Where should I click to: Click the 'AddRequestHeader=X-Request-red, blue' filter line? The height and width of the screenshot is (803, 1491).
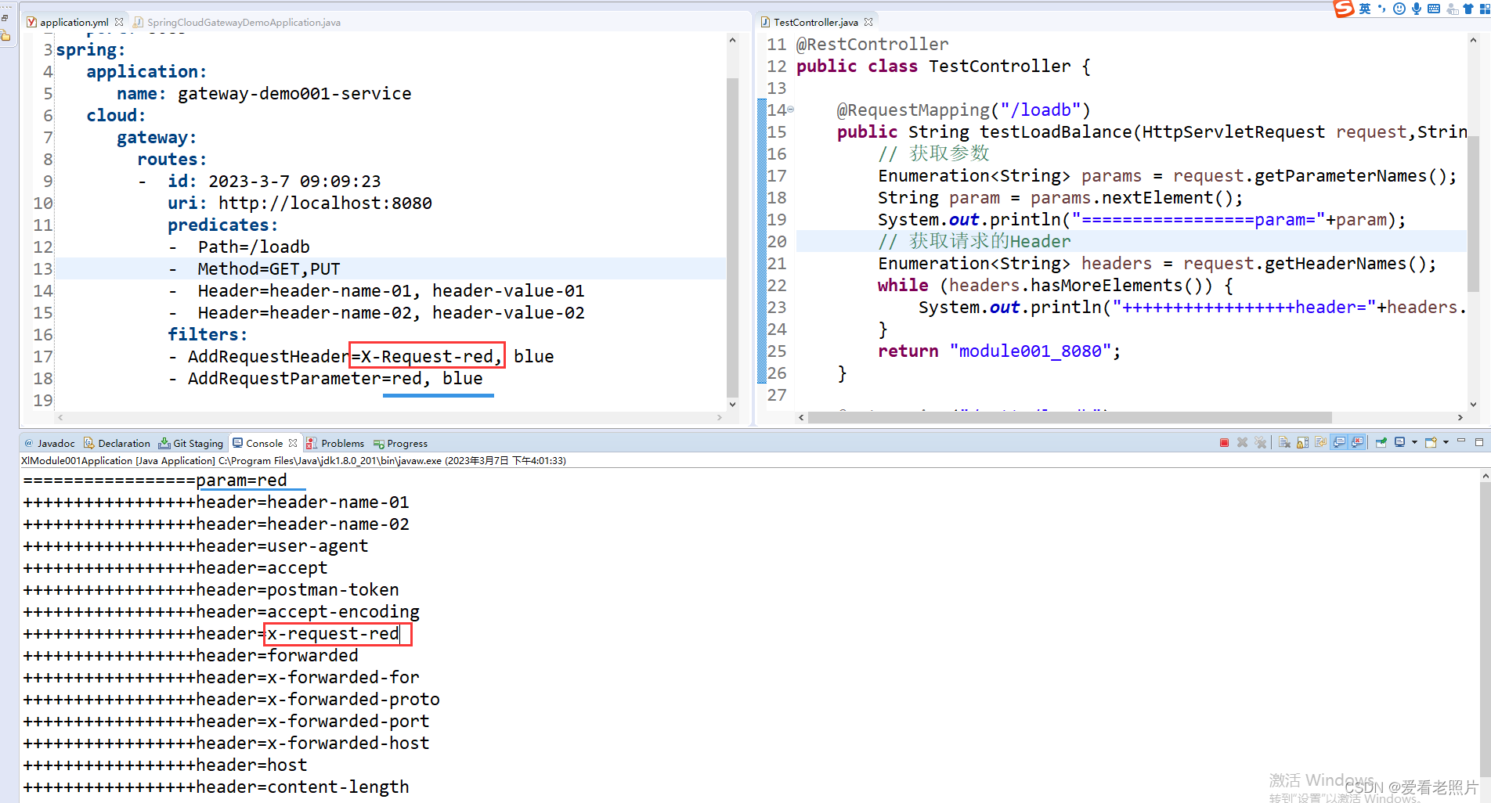point(362,357)
